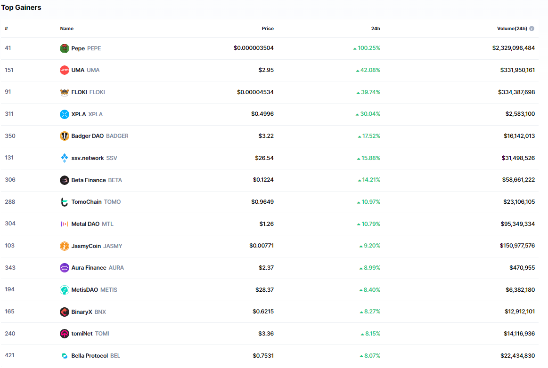Screen dimensions: 548x368
Task: Sort table by Price column header
Action: point(267,29)
